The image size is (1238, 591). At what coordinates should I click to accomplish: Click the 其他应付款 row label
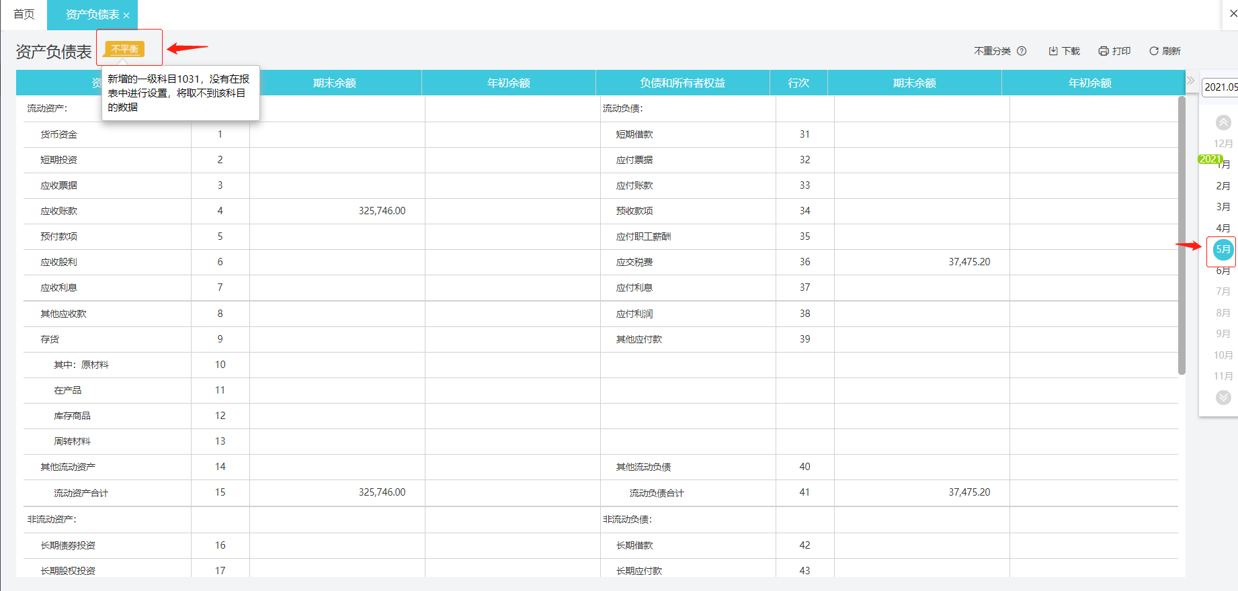pyautogui.click(x=639, y=339)
